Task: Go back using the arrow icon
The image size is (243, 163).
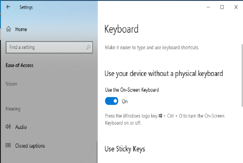Action: 8,7
